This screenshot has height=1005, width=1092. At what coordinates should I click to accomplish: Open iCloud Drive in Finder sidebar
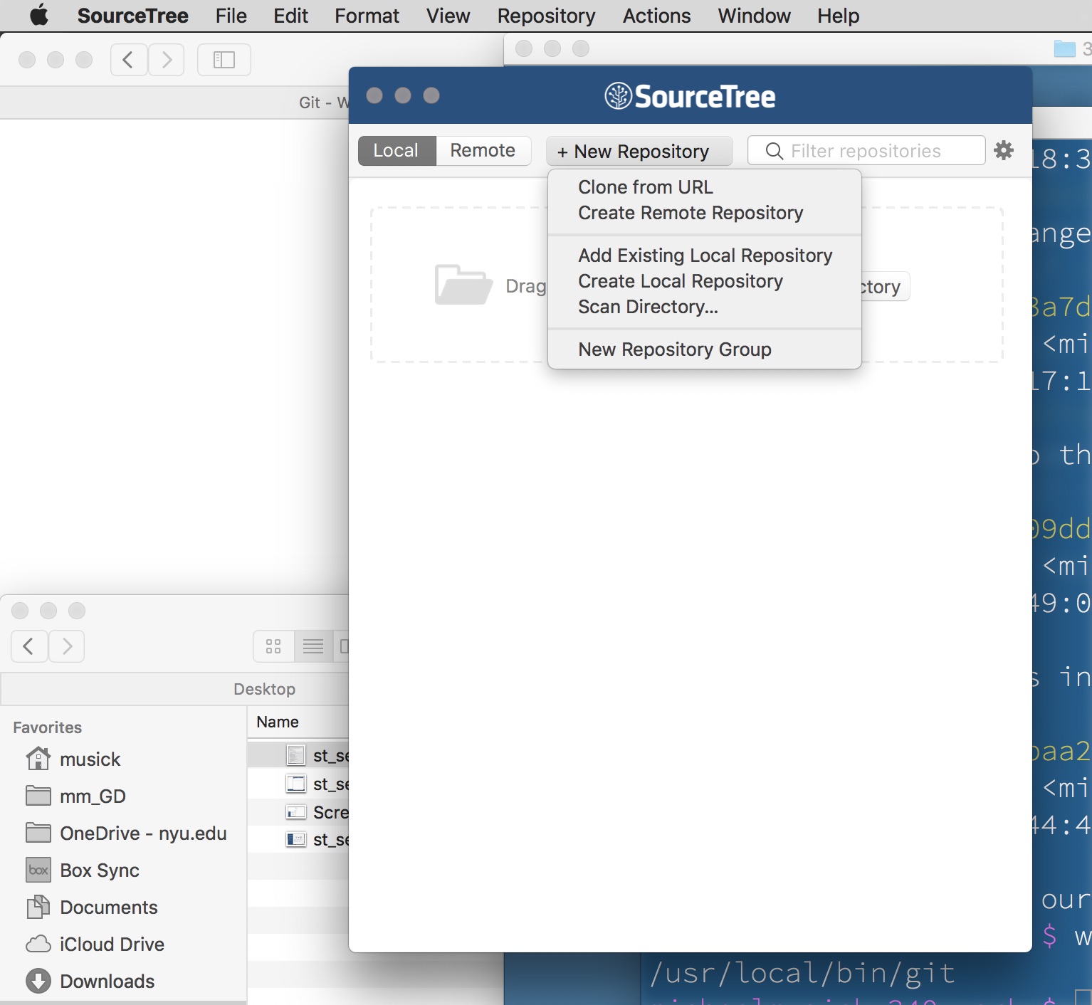pos(95,944)
